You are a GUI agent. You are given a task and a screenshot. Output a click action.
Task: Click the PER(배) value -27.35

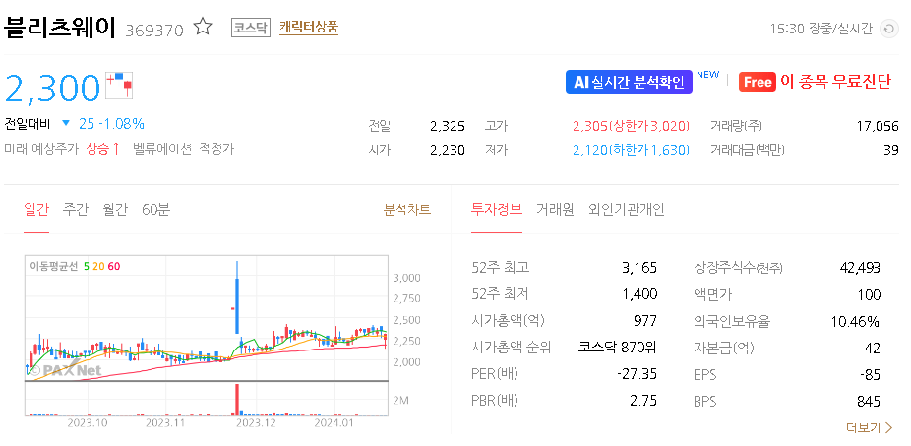[x=637, y=374]
